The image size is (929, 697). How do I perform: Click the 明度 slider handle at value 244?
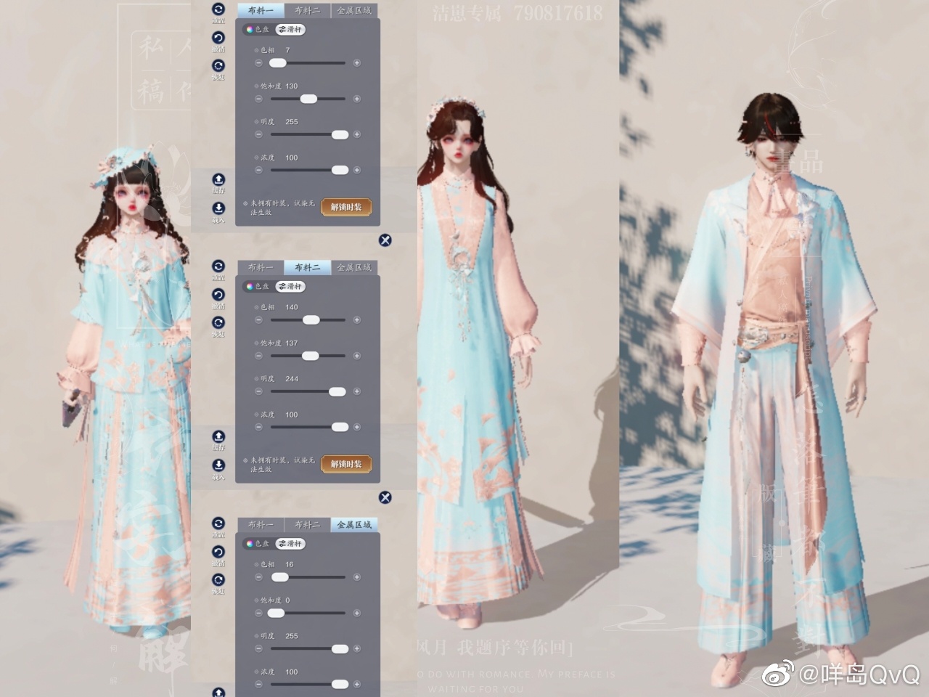[337, 391]
